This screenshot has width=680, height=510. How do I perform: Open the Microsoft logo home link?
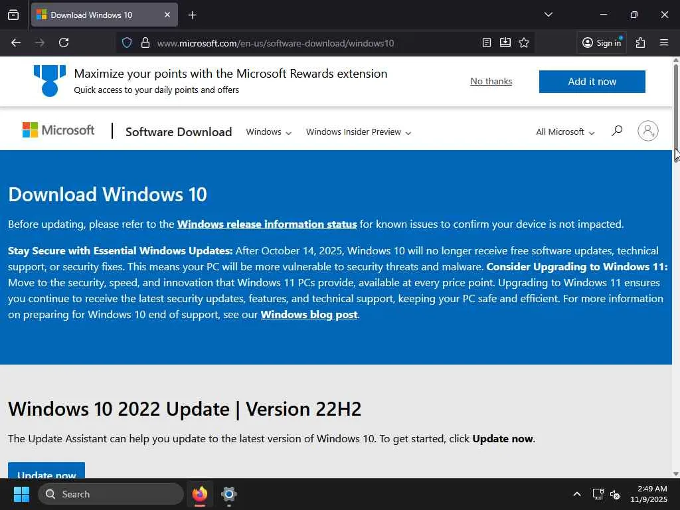(58, 130)
